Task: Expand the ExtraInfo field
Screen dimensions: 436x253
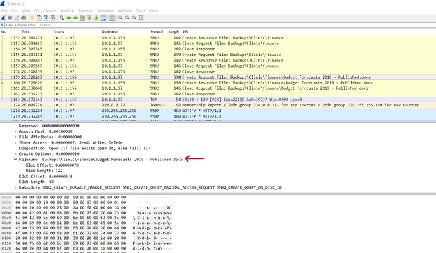Action: pyautogui.click(x=15, y=187)
